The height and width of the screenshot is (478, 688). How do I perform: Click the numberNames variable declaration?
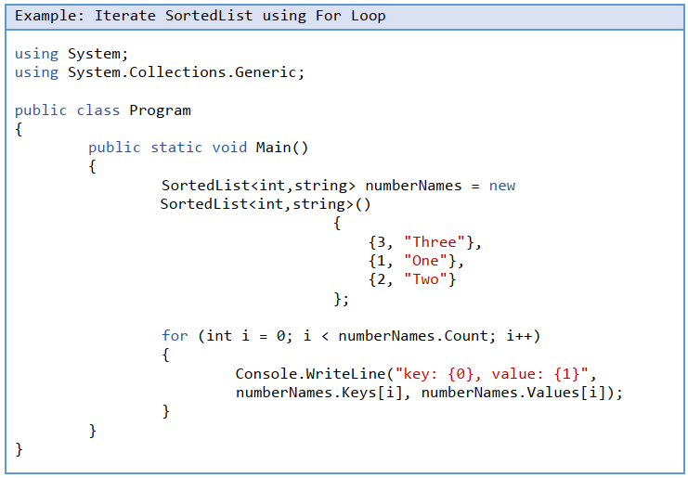click(x=413, y=186)
